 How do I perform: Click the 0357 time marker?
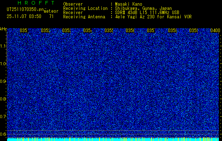[151, 30]
